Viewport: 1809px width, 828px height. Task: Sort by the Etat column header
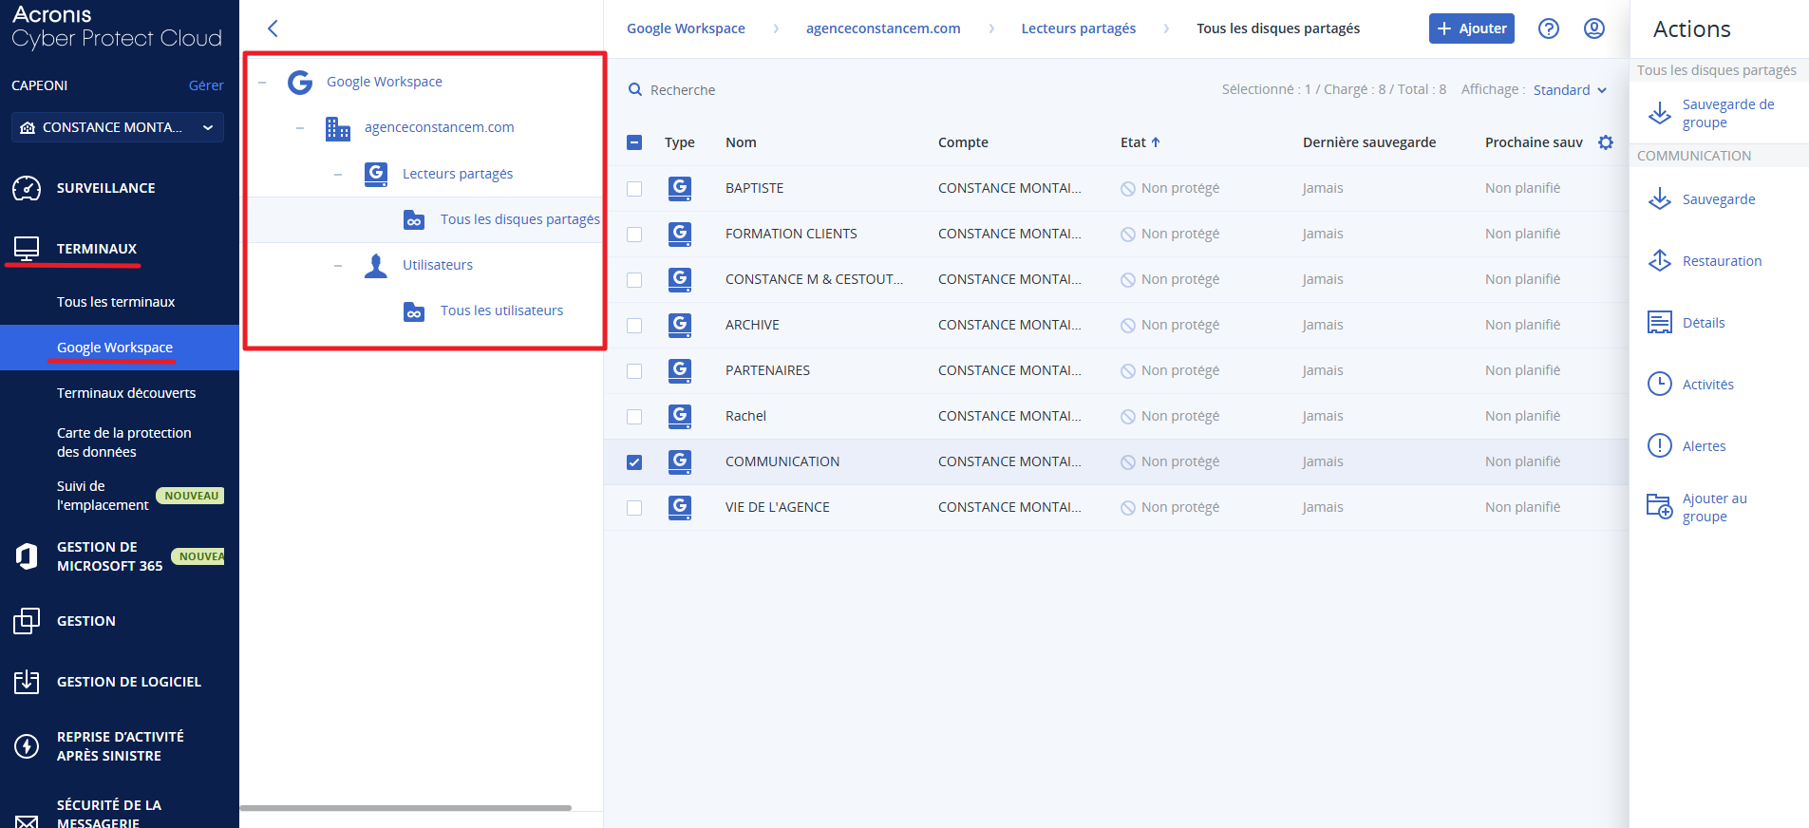(x=1140, y=142)
